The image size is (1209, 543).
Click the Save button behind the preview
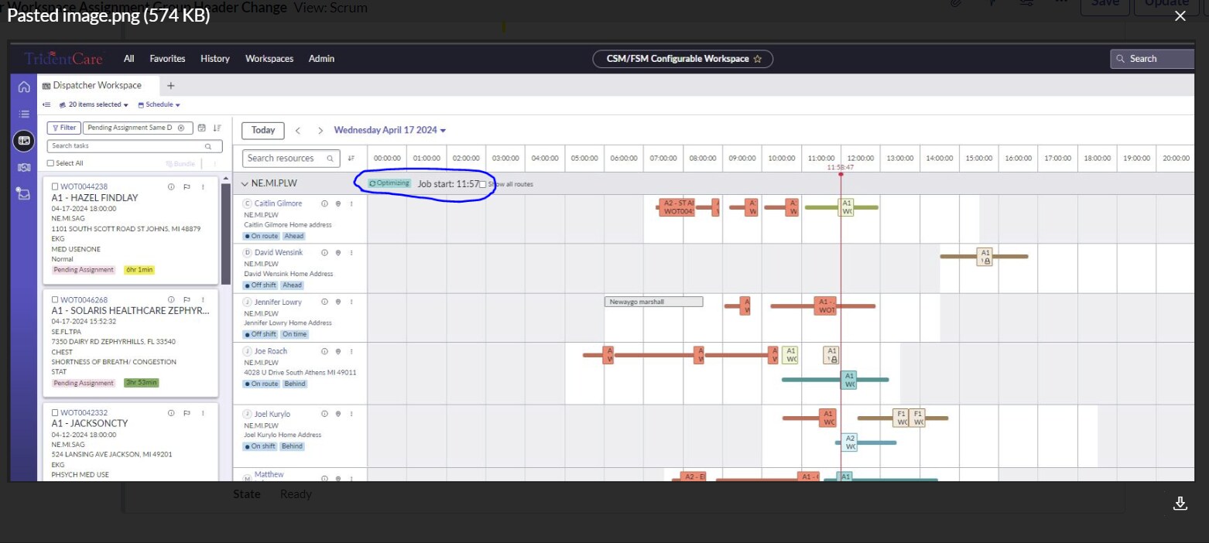point(1105,3)
